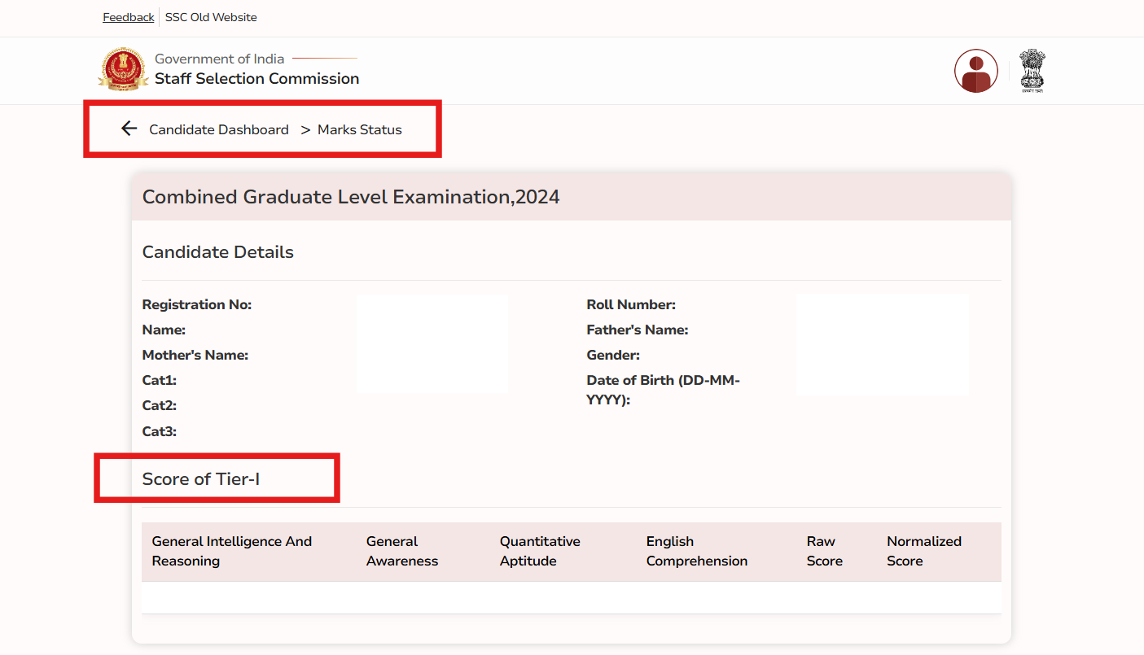Click the Candidate Details section heading
Viewport: 1144px width, 655px height.
(217, 251)
